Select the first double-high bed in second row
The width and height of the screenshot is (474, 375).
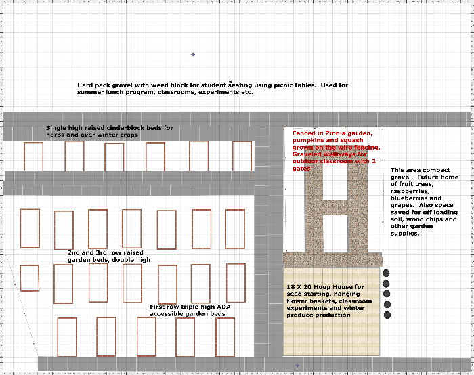[30, 228]
